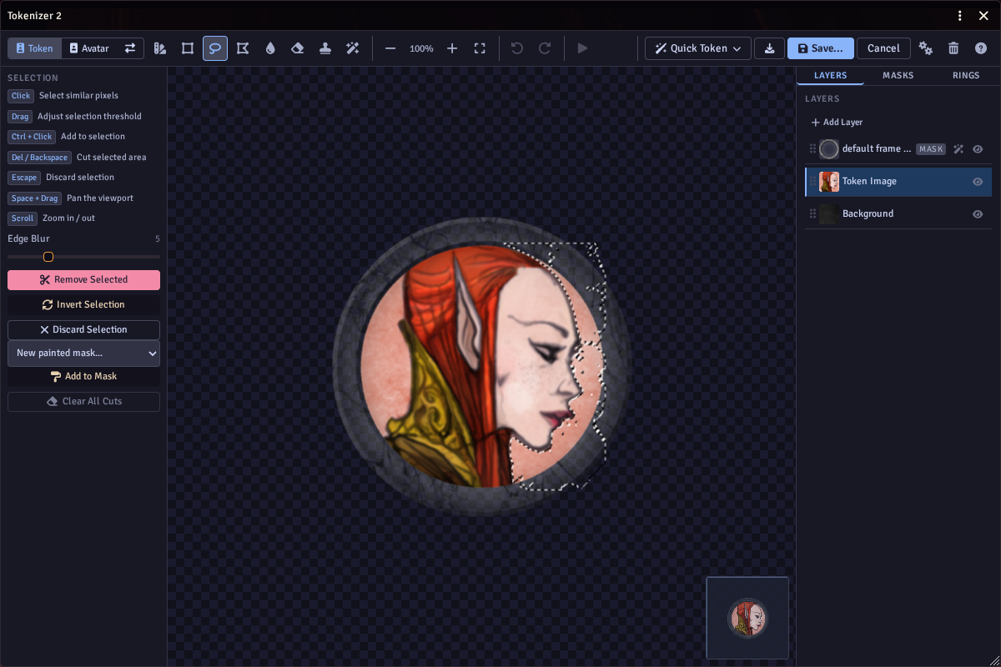Click the trash delete icon

(x=953, y=48)
